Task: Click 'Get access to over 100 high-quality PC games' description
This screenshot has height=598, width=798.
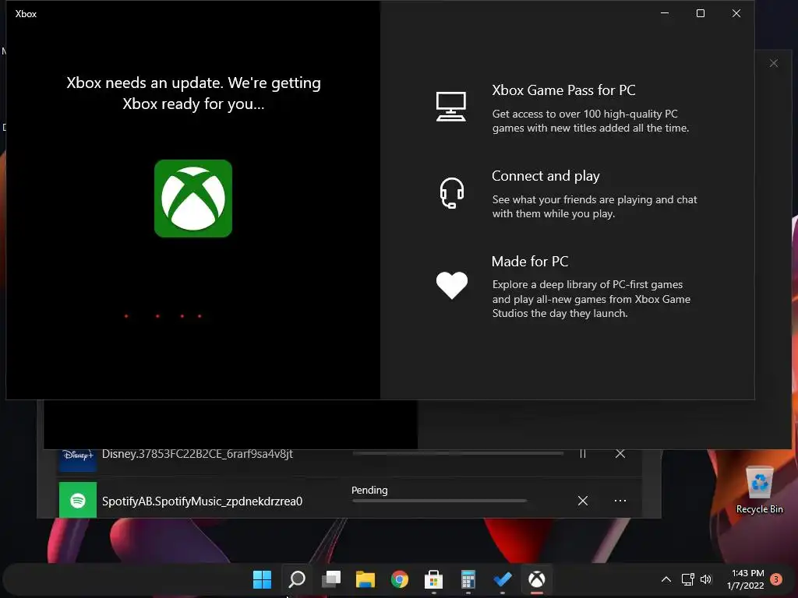Action: [591, 121]
